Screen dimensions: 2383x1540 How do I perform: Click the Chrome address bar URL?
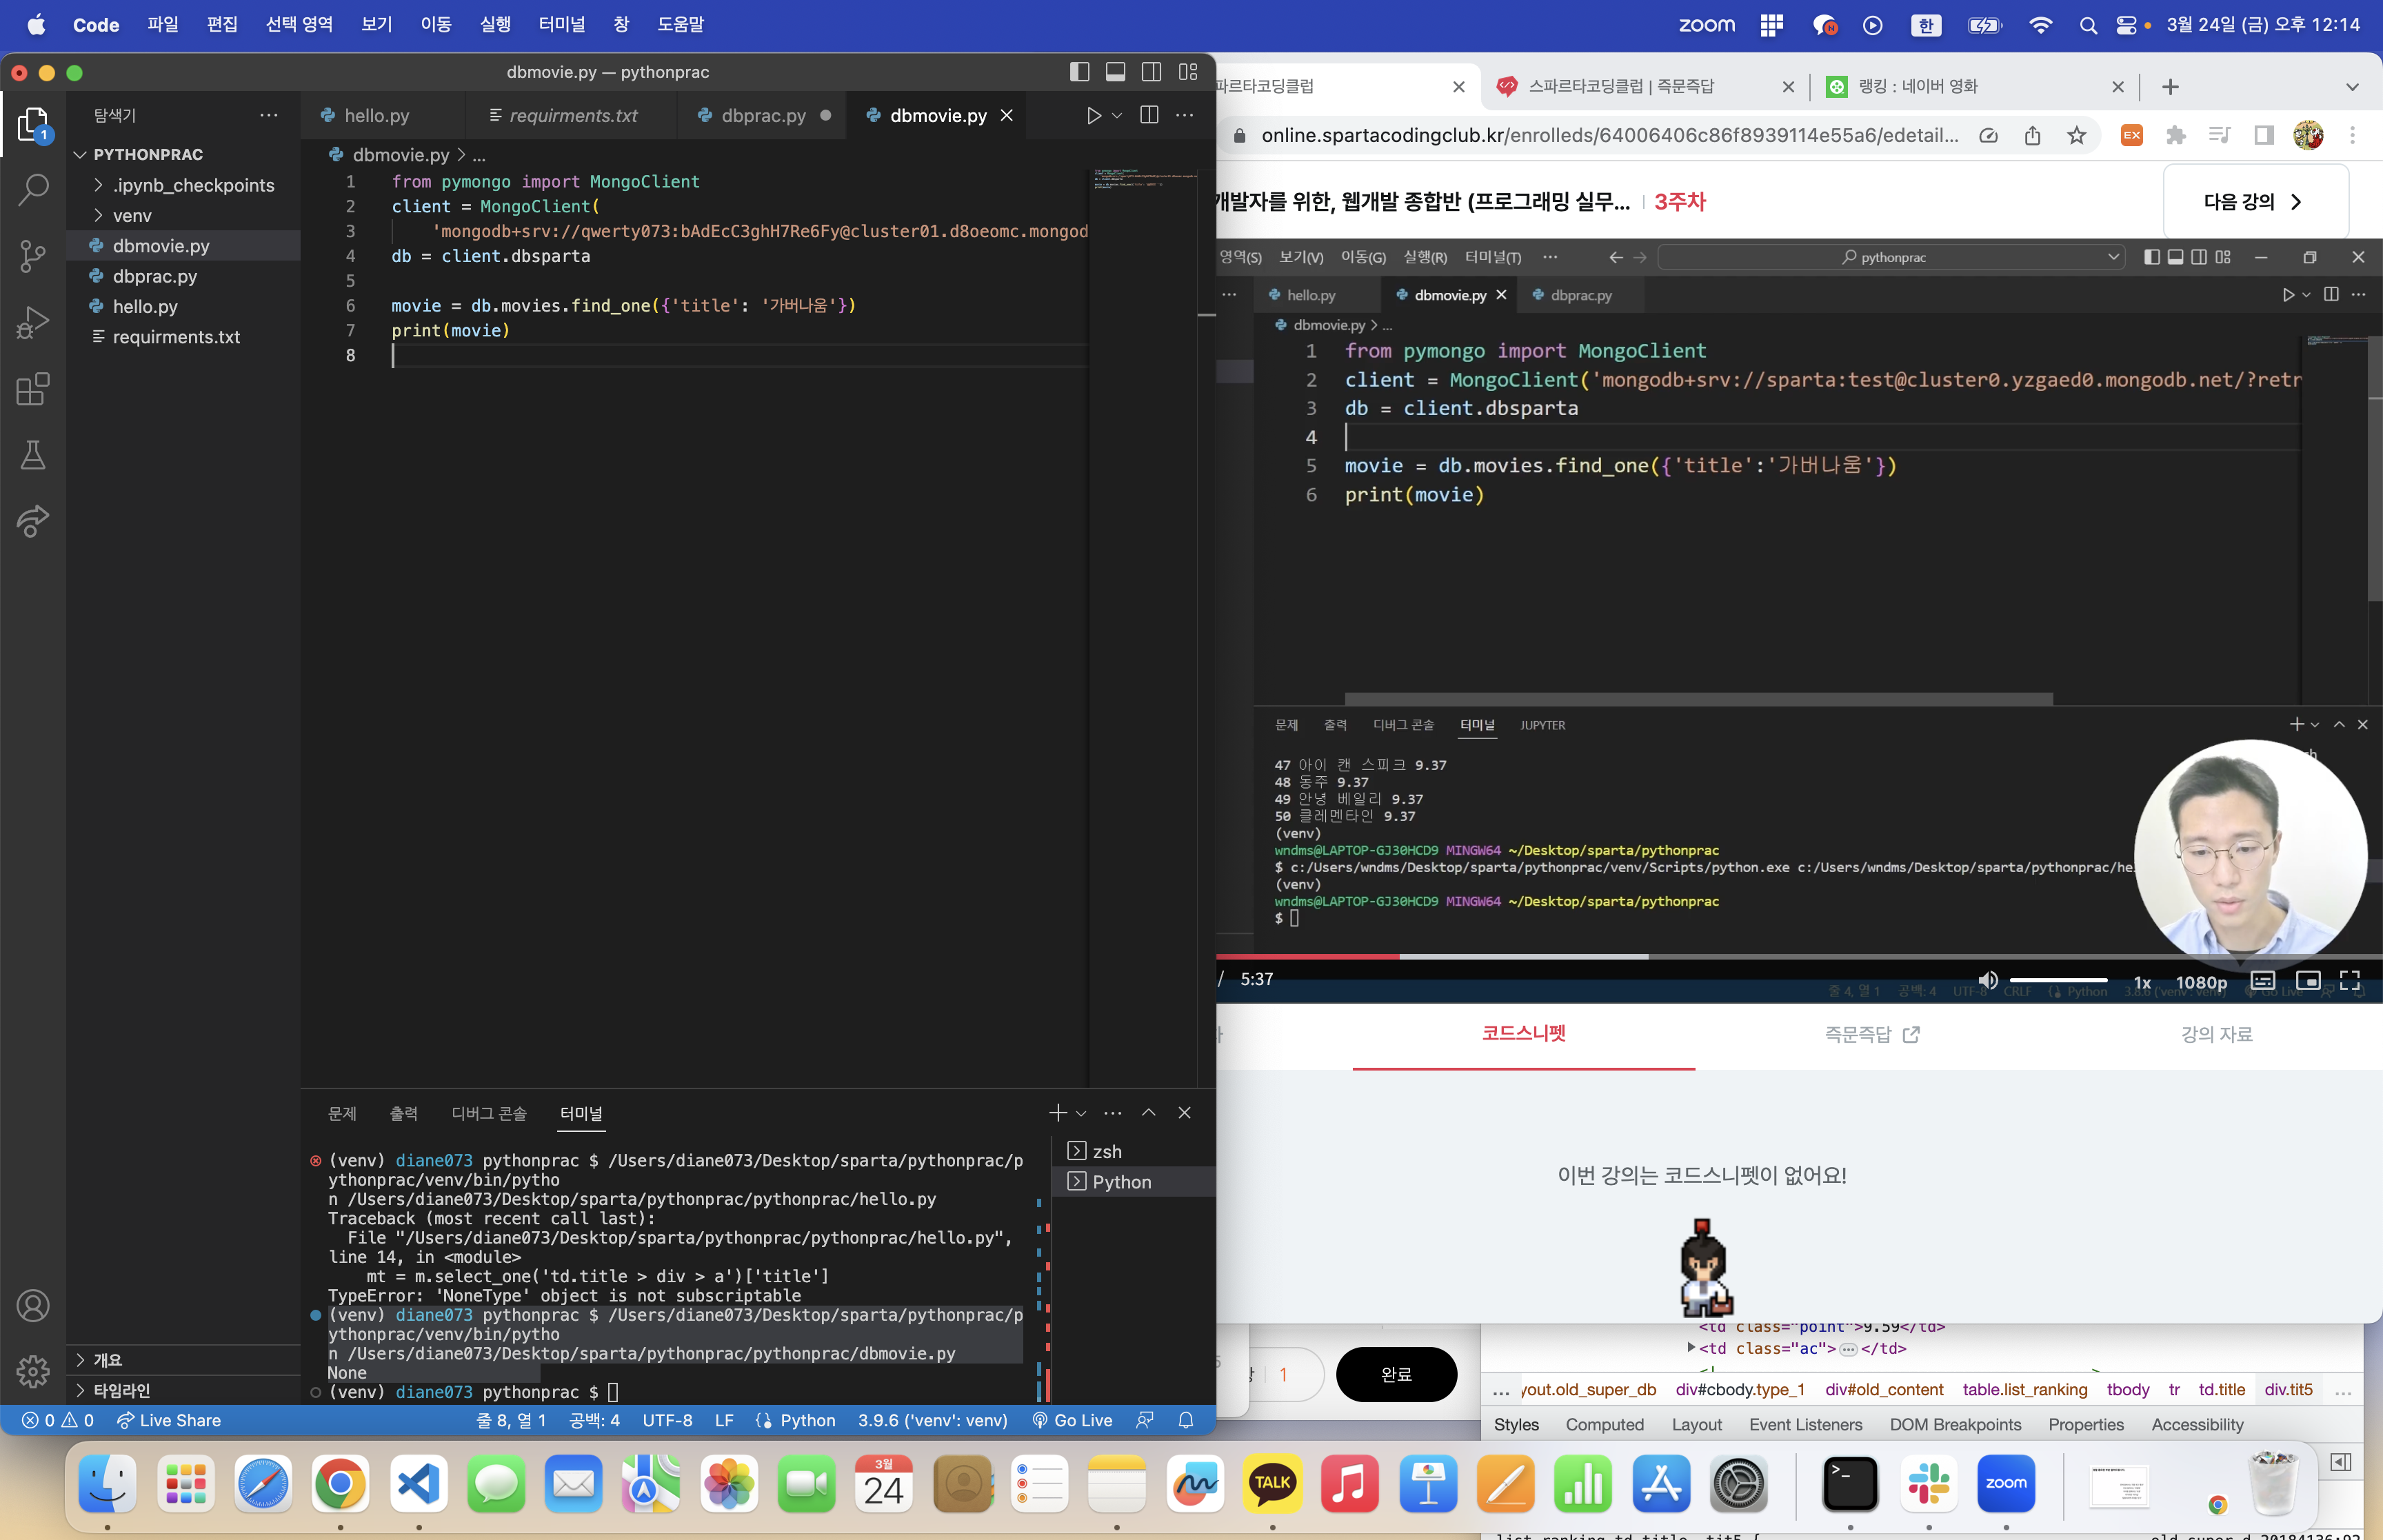click(1609, 135)
